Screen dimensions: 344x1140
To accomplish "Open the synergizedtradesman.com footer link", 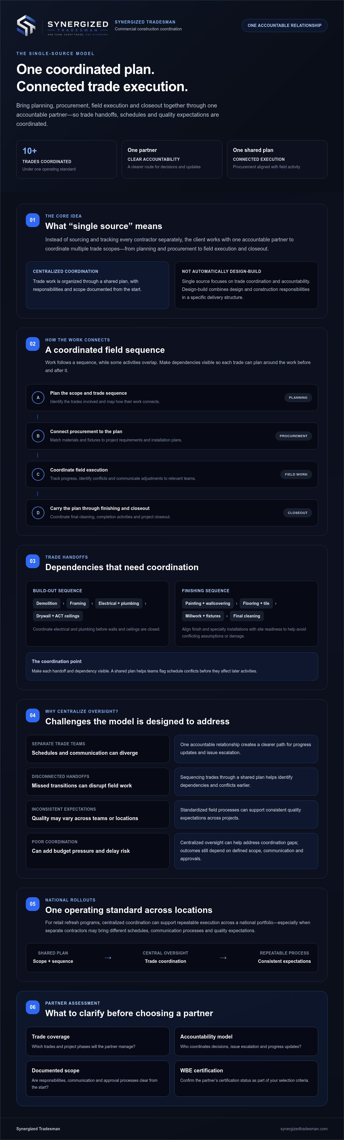I will [x=304, y=1129].
